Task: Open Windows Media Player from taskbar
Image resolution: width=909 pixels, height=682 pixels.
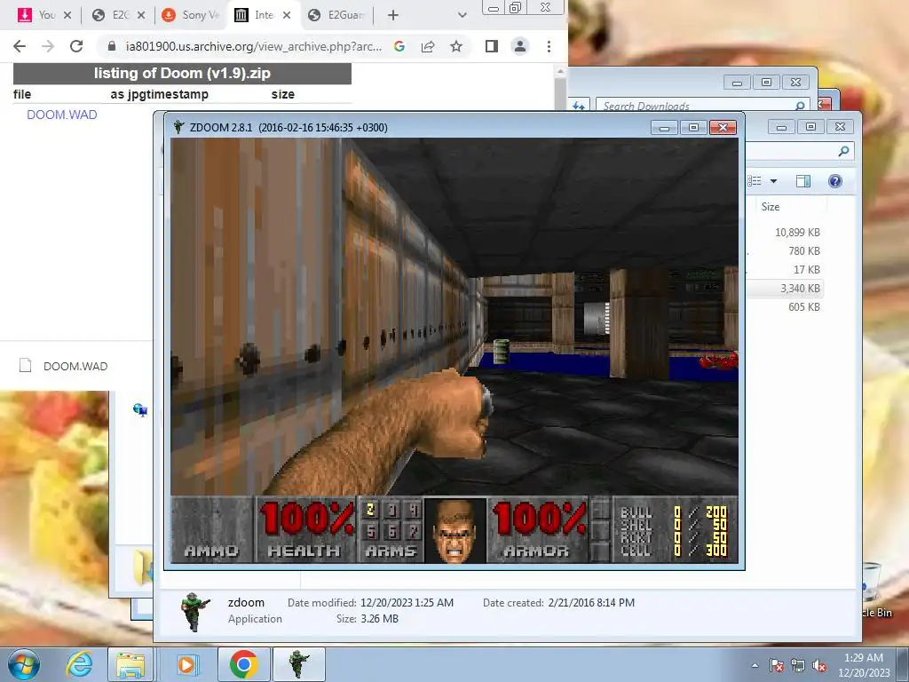Action: (186, 664)
